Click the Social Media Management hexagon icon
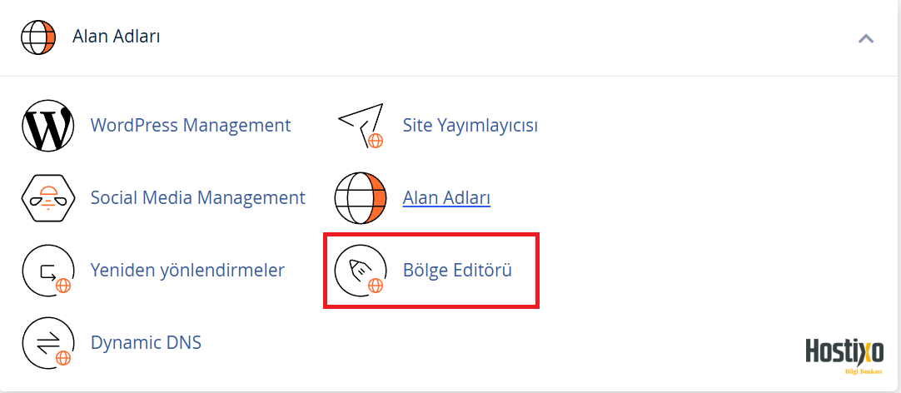Screen dimensions: 901x393 coord(47,199)
